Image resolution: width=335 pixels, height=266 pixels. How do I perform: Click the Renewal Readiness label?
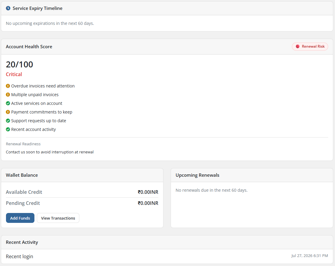[x=23, y=144]
